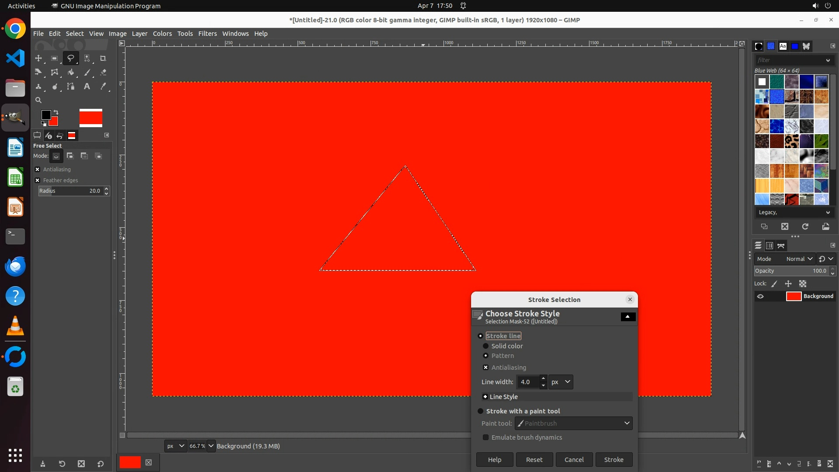Expand the Line Style section
The image size is (839, 472).
[x=485, y=397]
